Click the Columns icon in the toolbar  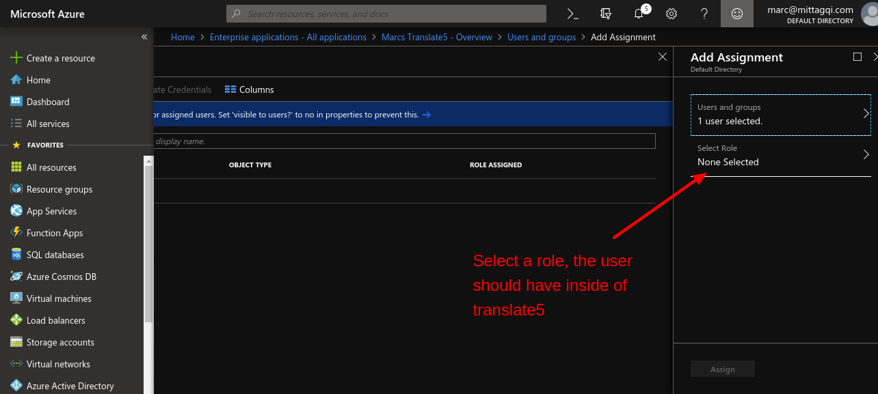click(x=230, y=89)
